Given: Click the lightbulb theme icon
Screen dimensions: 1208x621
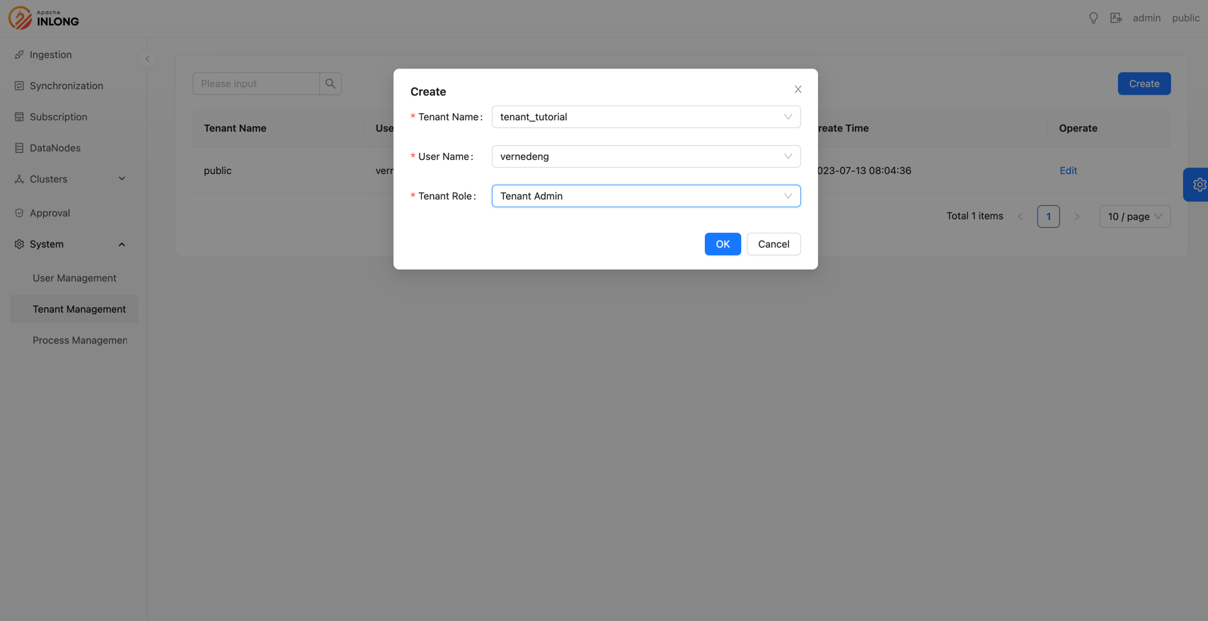Looking at the screenshot, I should [x=1093, y=18].
